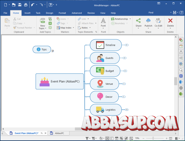Open the Search side panel
Image resolution: width=185 pixels, height=141 pixels.
pos(181,70)
